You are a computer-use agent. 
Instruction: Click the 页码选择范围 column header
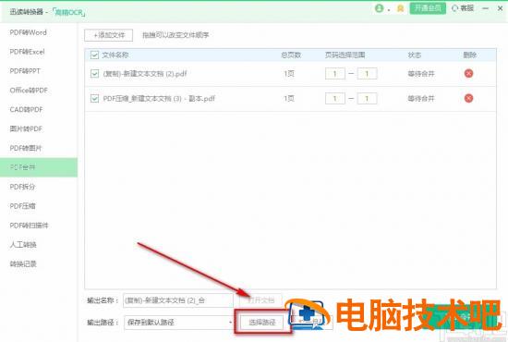[x=345, y=55]
